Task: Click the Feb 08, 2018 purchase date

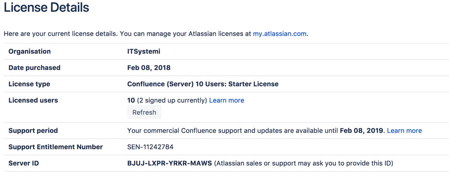Action: (149, 68)
